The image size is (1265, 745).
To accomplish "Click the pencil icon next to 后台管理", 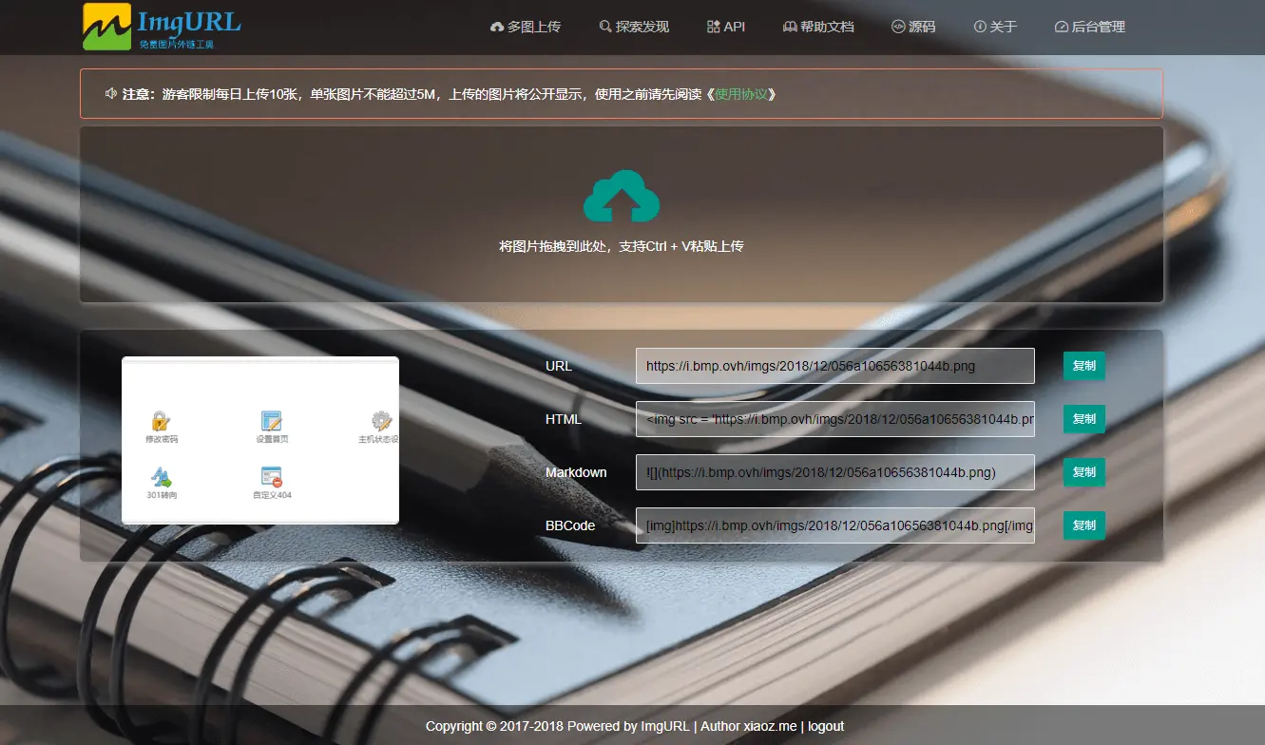I will point(1060,27).
